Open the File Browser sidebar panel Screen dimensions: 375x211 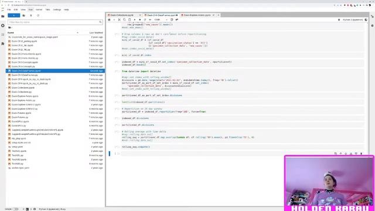pos(3,16)
